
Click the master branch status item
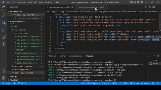[x=7, y=83]
